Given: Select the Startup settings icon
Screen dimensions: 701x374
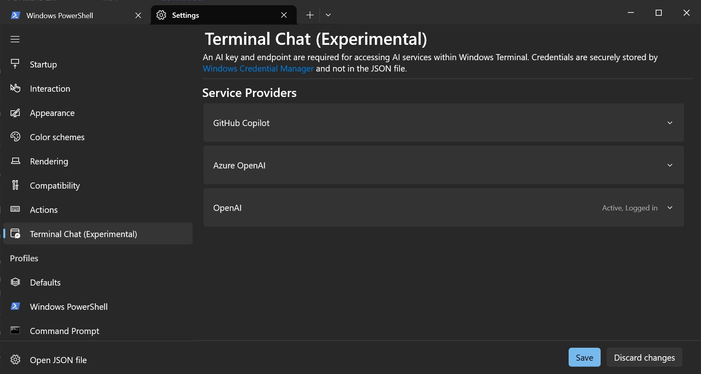Looking at the screenshot, I should [x=15, y=64].
